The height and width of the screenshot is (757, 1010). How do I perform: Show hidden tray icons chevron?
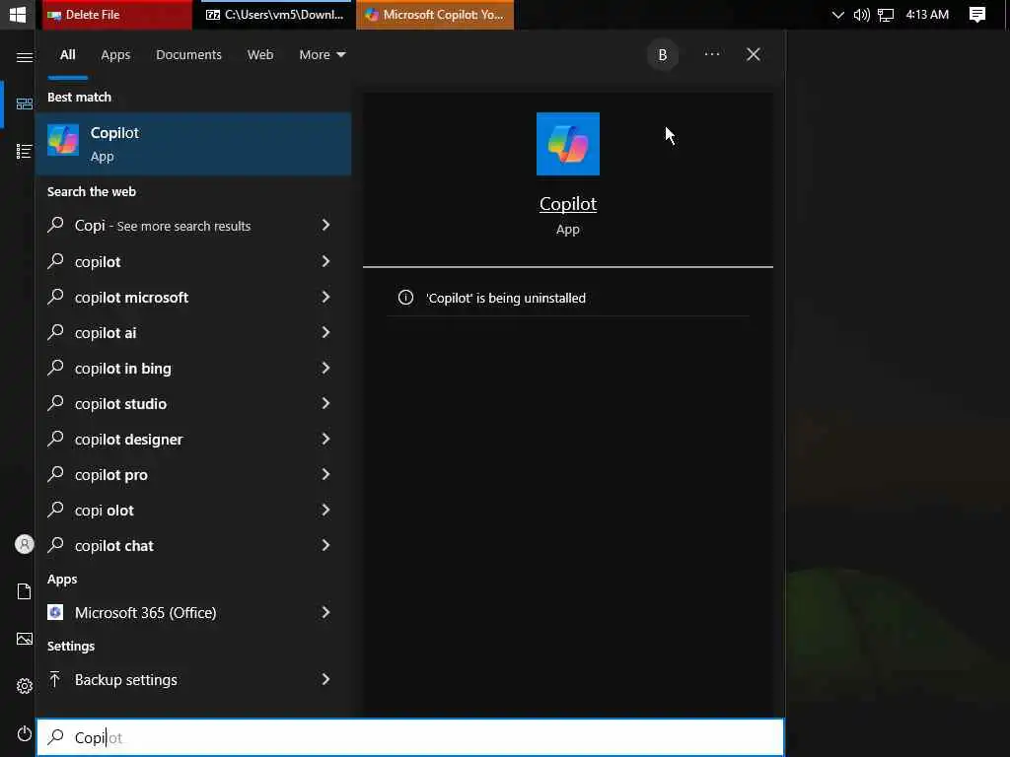coord(837,15)
